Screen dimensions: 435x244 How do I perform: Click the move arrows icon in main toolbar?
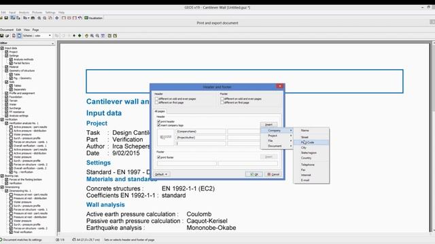(57, 18)
